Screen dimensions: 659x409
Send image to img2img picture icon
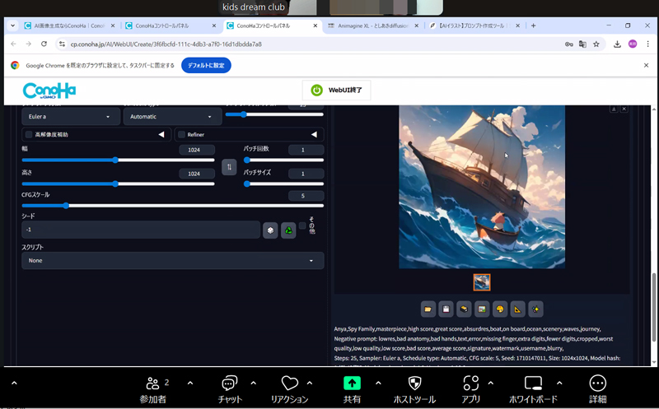(482, 309)
